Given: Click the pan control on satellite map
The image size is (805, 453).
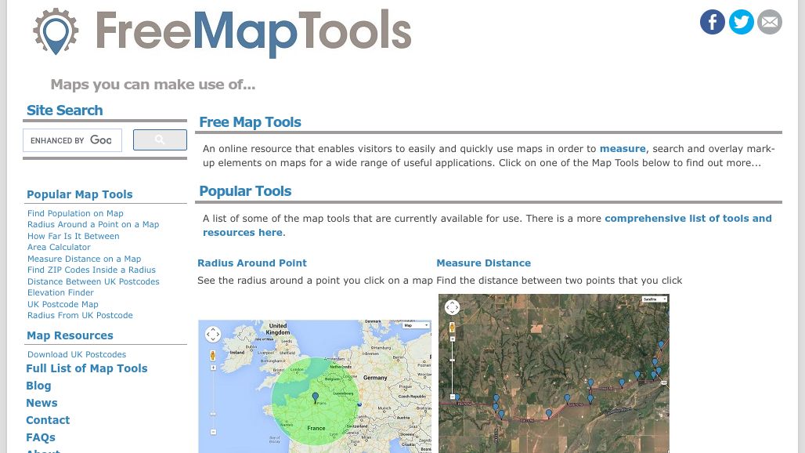Looking at the screenshot, I should pyautogui.click(x=452, y=307).
